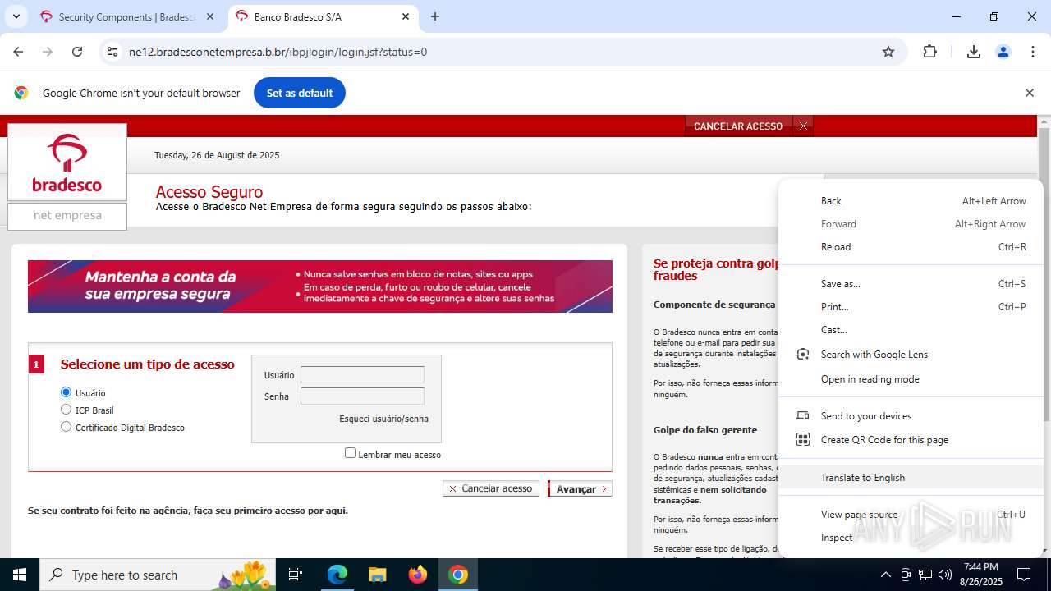
Task: Click the X icon next to CANCELAR ACESSO
Action: tap(803, 126)
